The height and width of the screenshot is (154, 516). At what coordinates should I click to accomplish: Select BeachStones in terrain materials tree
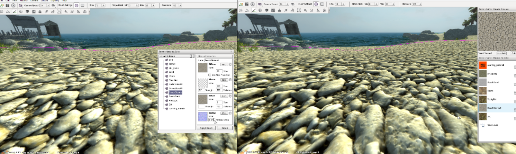[x=175, y=92]
